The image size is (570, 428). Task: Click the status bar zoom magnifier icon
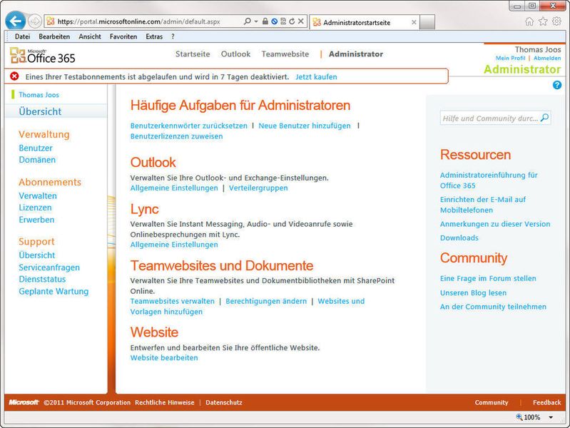(519, 417)
